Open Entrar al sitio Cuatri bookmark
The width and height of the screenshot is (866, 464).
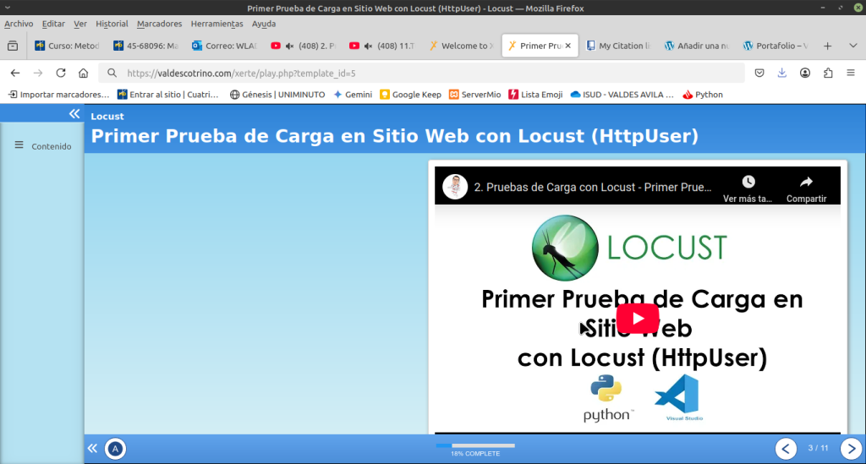tap(168, 95)
